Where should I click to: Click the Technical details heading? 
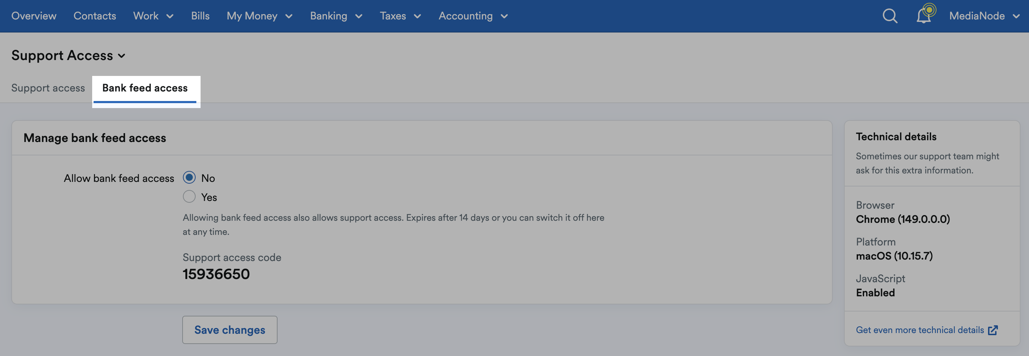point(896,137)
